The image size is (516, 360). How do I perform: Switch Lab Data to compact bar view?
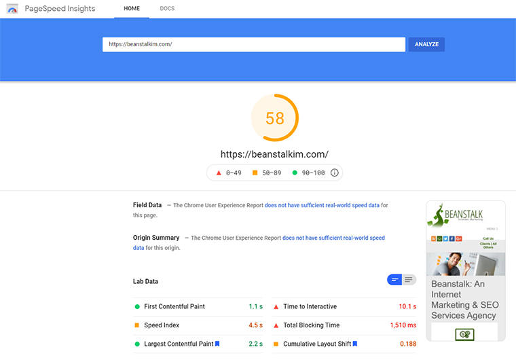click(x=394, y=280)
